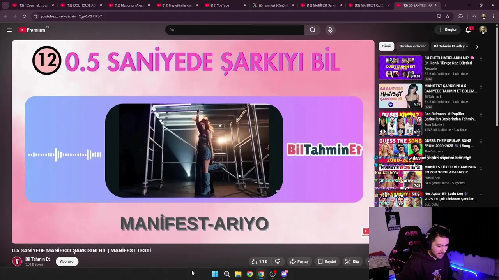Open the account avatar menu in YouTube header
Image resolution: width=499 pixels, height=280 pixels.
pyautogui.click(x=483, y=30)
